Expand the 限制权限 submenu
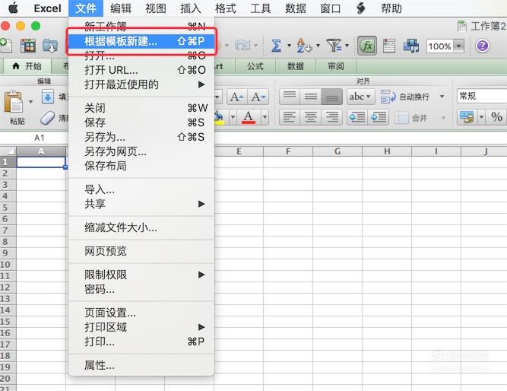 pyautogui.click(x=141, y=275)
